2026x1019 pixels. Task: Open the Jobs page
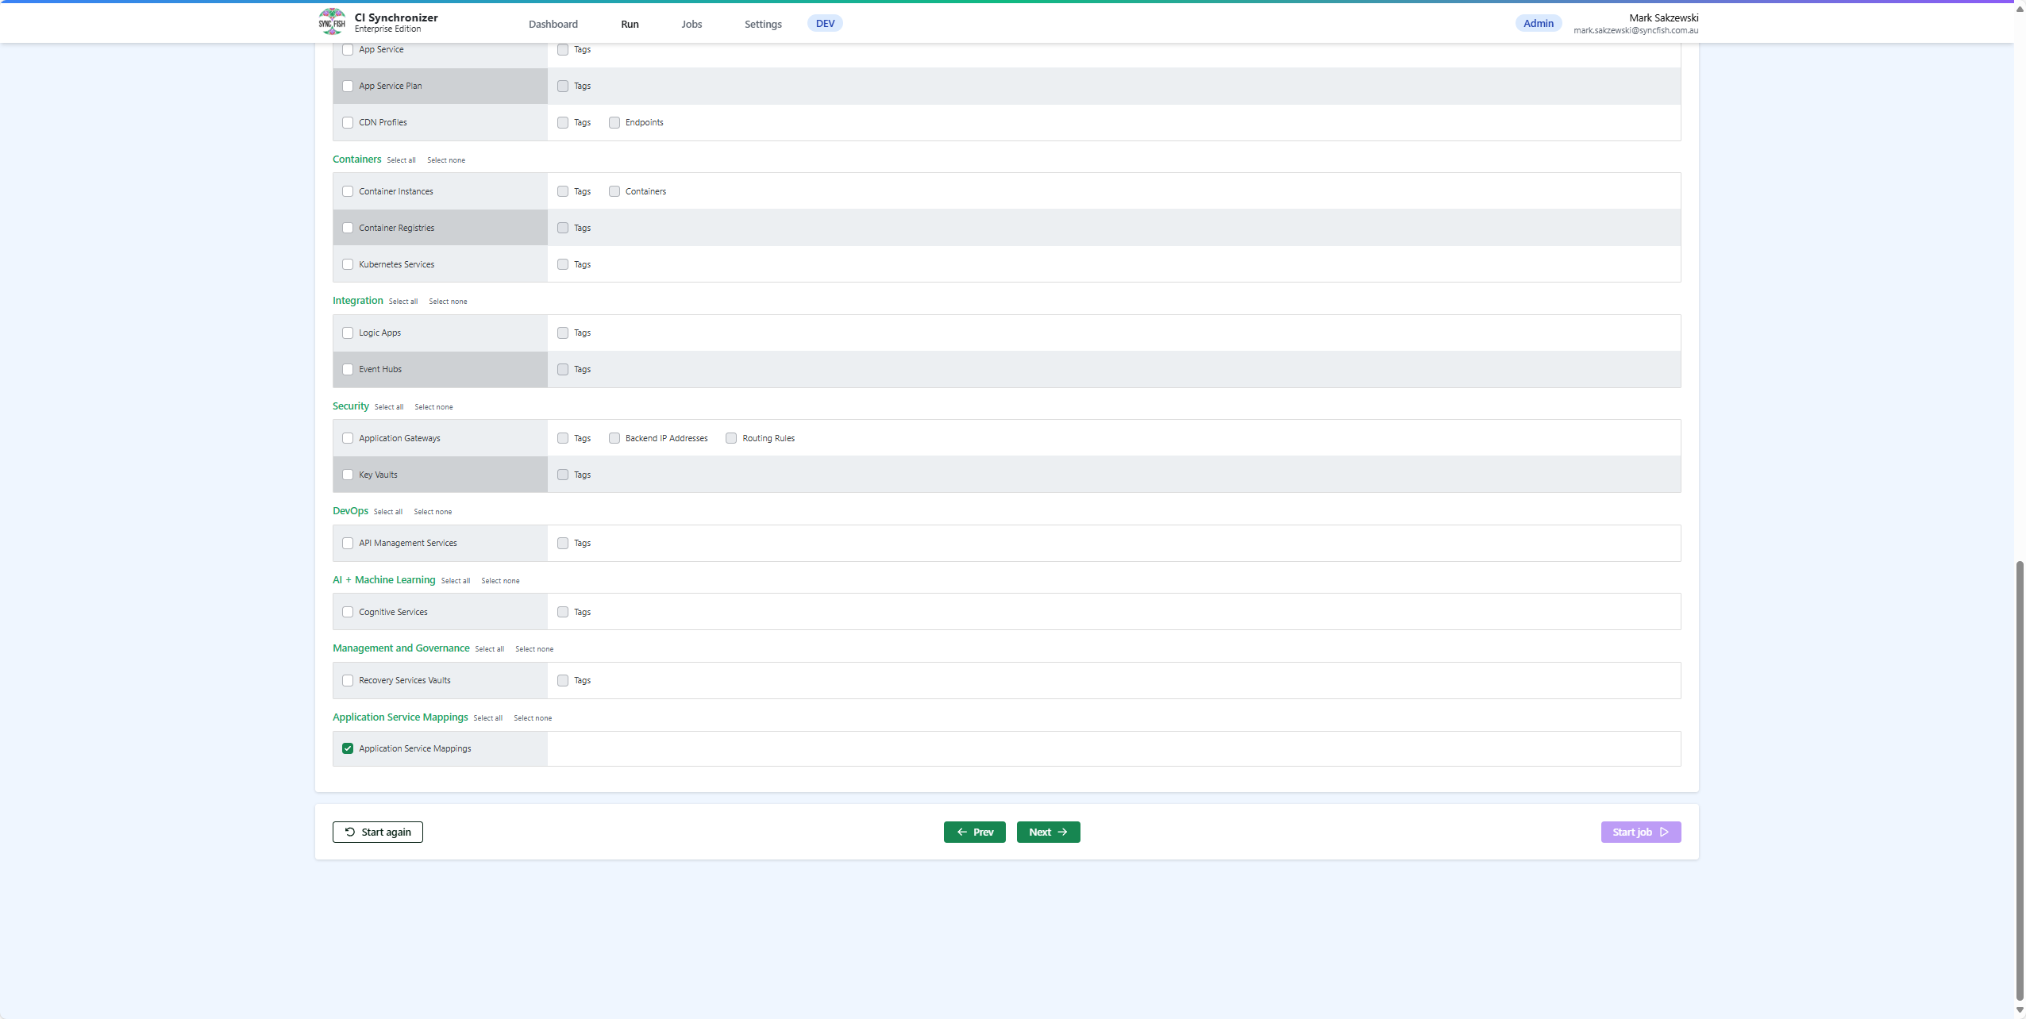pos(691,24)
